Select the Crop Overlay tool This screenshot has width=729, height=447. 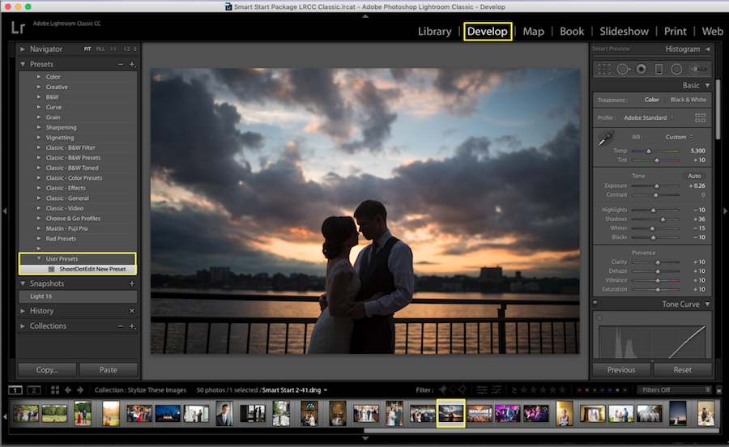click(x=604, y=69)
